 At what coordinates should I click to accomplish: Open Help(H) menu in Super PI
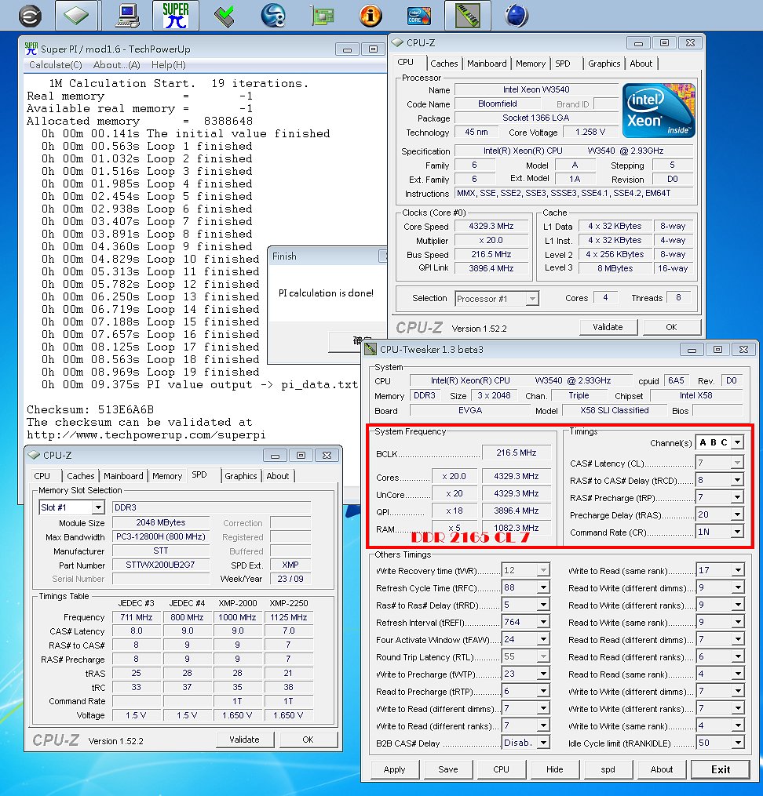click(x=169, y=65)
